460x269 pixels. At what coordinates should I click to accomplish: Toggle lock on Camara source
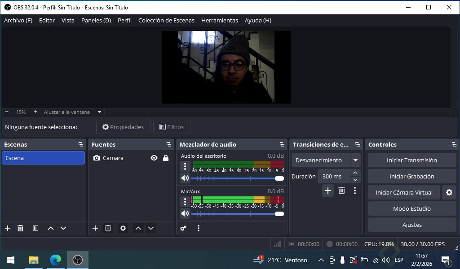[x=166, y=158]
